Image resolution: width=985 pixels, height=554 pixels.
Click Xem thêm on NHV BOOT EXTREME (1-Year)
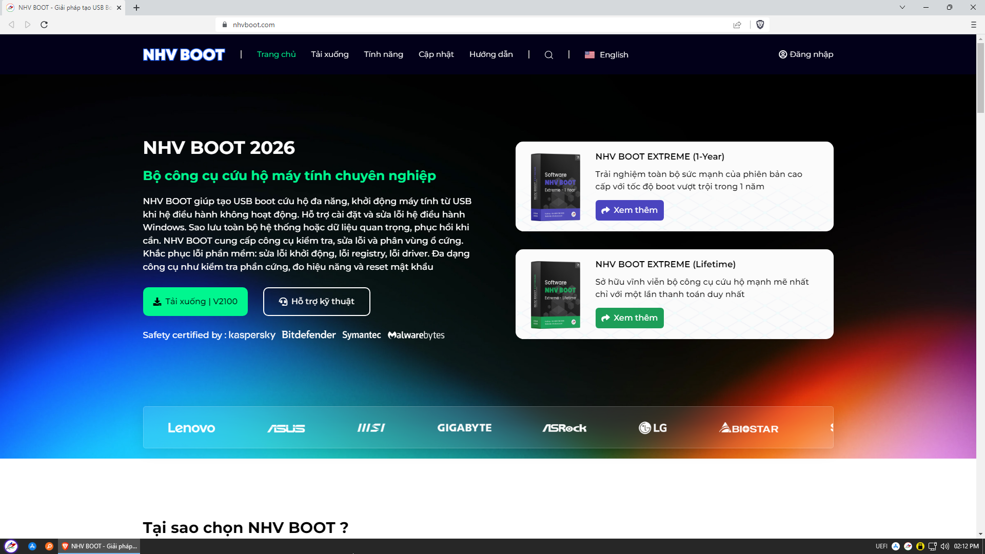pyautogui.click(x=629, y=210)
